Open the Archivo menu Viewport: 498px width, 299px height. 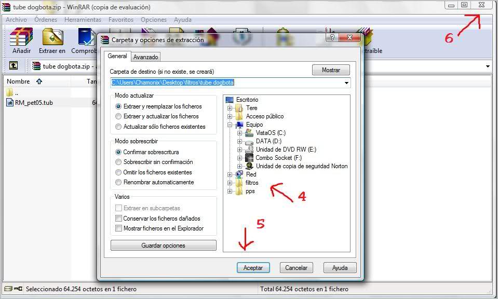[16, 20]
